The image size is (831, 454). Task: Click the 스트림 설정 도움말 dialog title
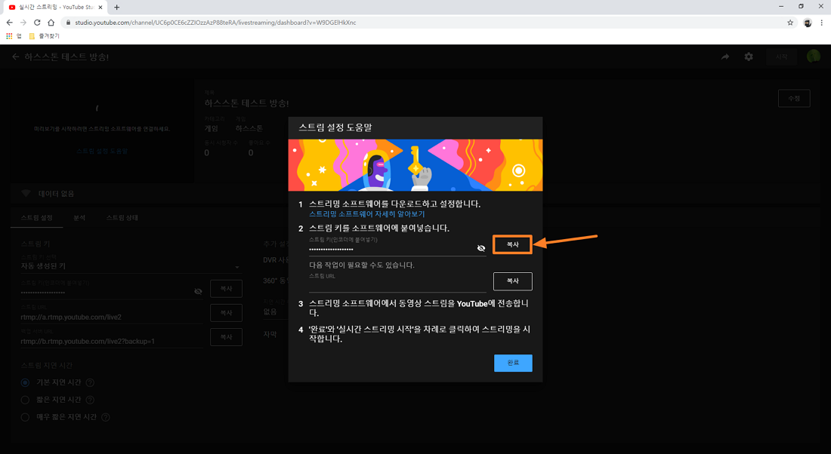[335, 127]
